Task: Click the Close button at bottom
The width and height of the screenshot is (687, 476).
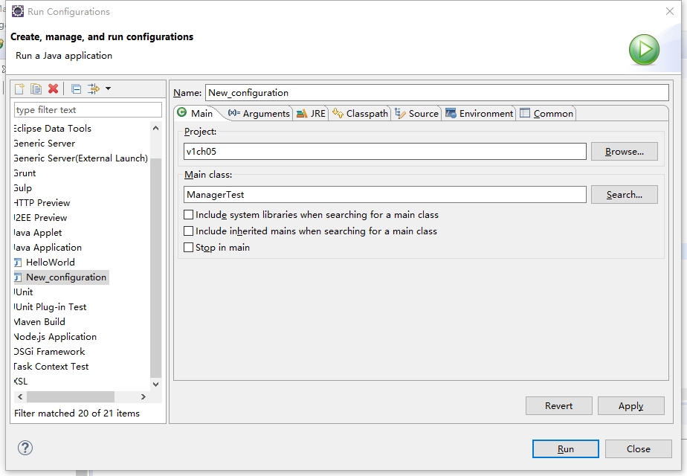Action: 639,448
